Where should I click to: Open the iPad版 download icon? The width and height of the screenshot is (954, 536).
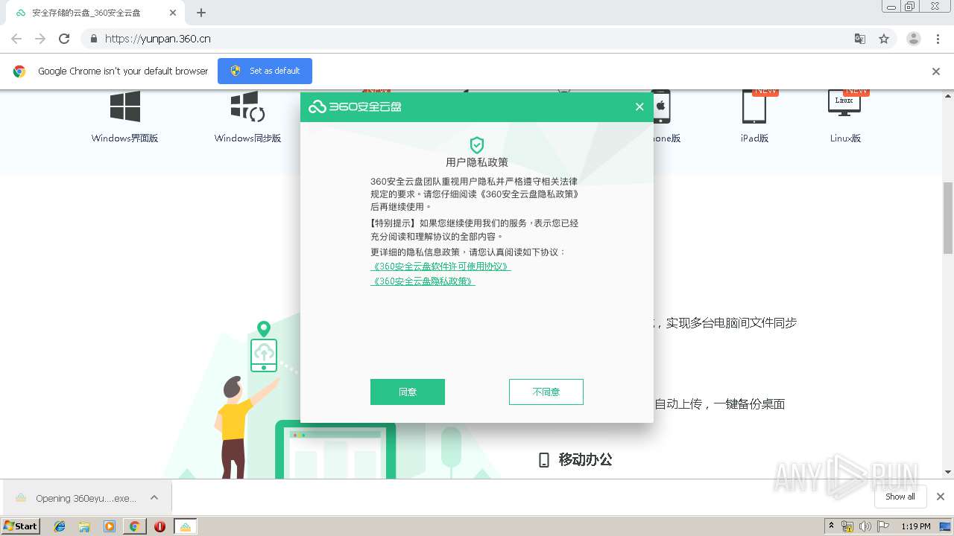click(754, 106)
